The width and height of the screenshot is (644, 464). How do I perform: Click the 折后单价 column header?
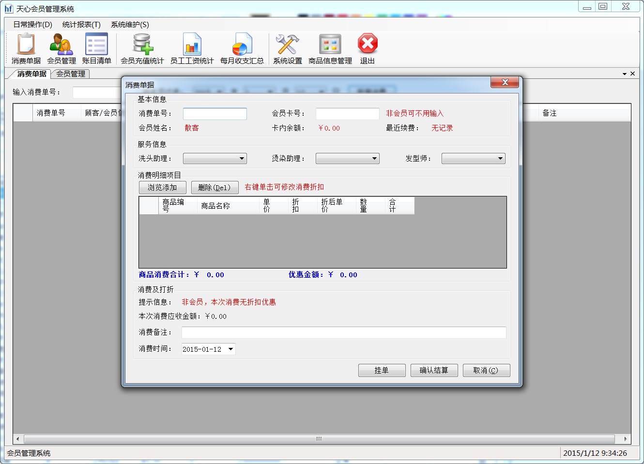tap(337, 206)
